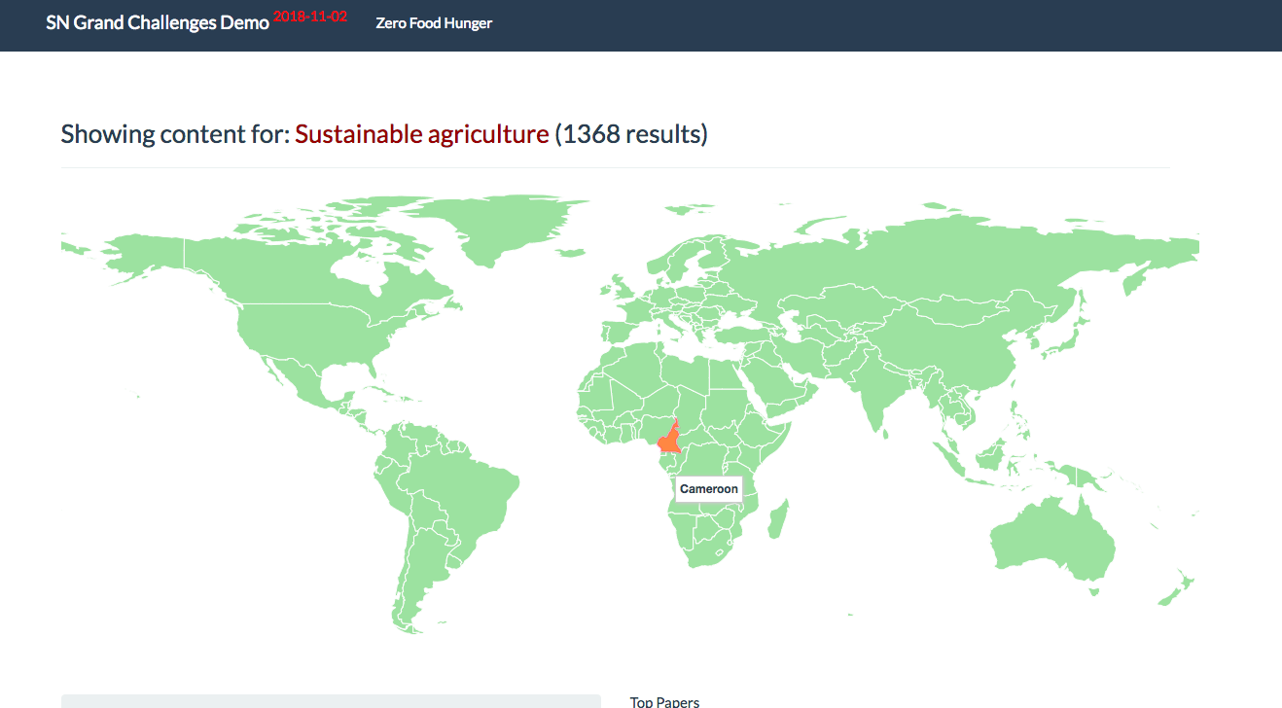
Task: Select India on the world map
Action: point(873,389)
